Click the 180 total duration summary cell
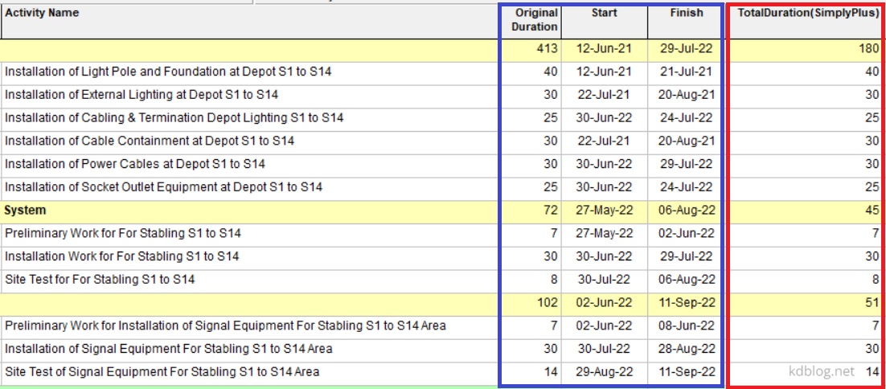This screenshot has width=886, height=389. pyautogui.click(x=868, y=49)
